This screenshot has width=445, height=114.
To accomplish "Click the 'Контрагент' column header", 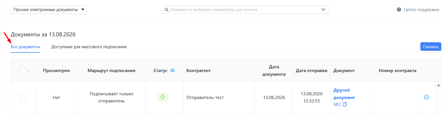I will [198, 70].
